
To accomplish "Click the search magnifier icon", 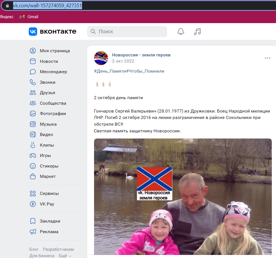I will [x=93, y=32].
